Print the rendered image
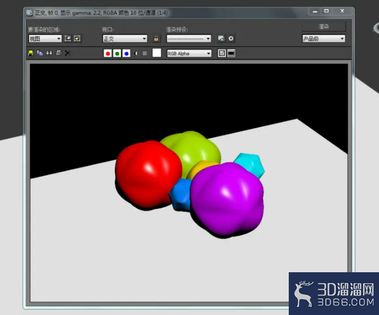This screenshot has width=379, height=315. (x=58, y=53)
